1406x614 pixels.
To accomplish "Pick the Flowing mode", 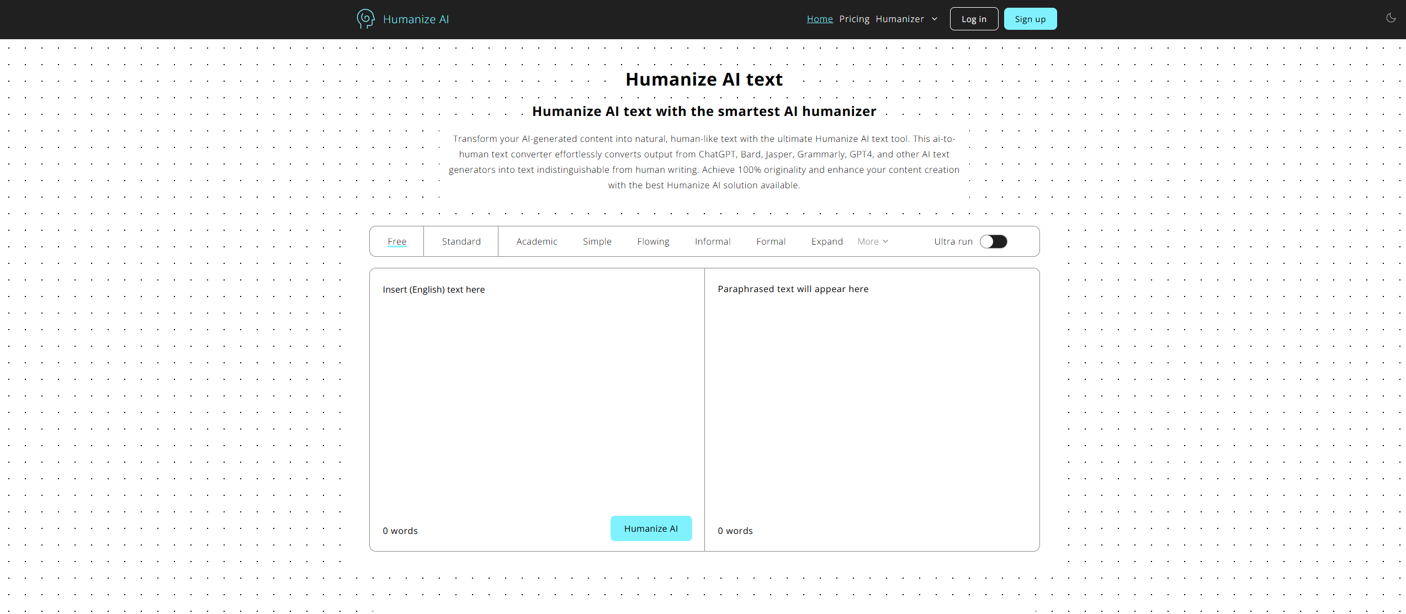I will (653, 241).
